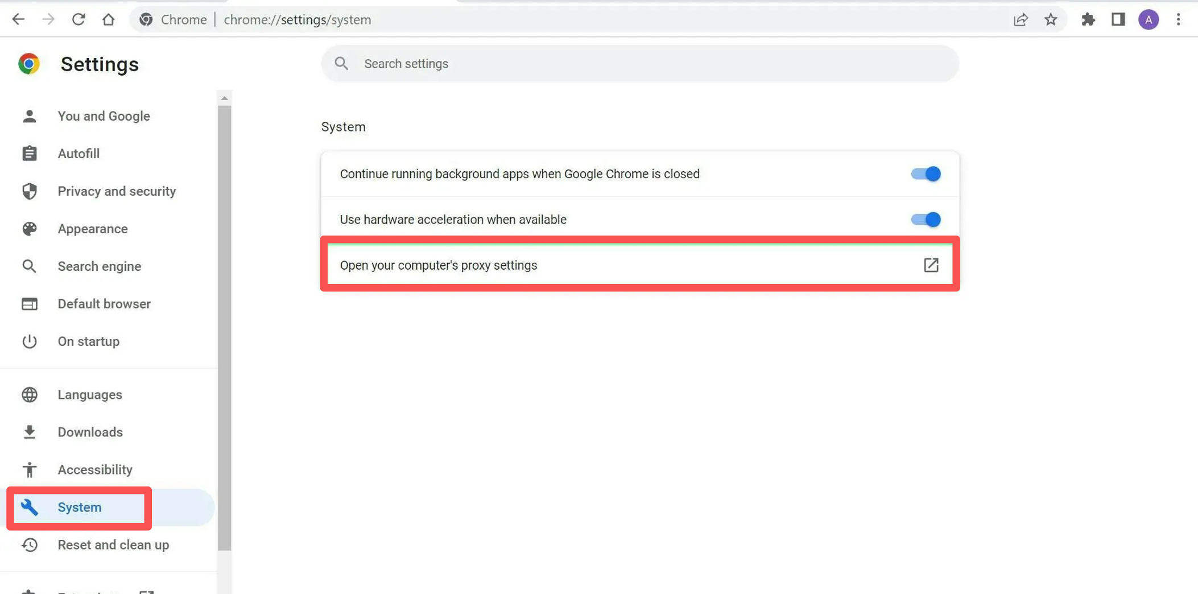Click the background apps setting label
The image size is (1198, 594).
coord(519,174)
